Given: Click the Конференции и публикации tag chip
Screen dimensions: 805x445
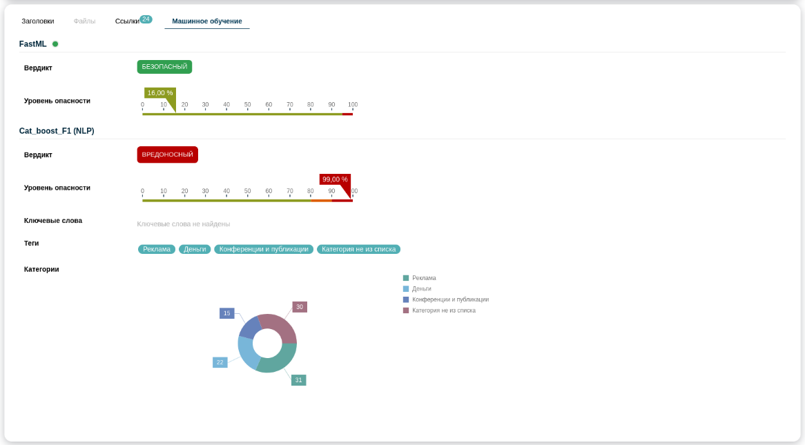Looking at the screenshot, I should click(x=264, y=249).
